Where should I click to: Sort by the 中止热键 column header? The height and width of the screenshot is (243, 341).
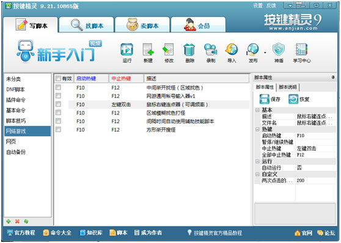coord(126,78)
